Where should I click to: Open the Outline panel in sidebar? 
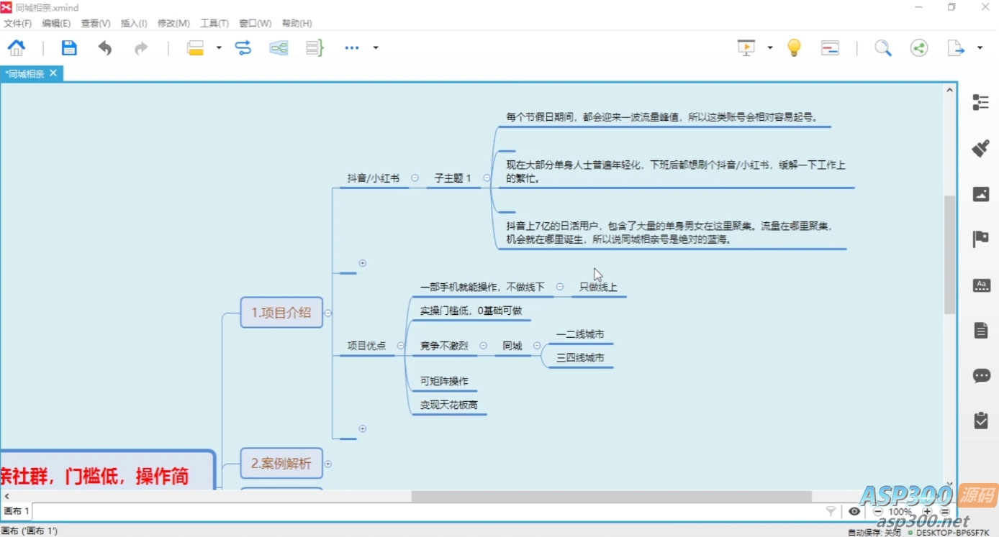[x=980, y=103]
